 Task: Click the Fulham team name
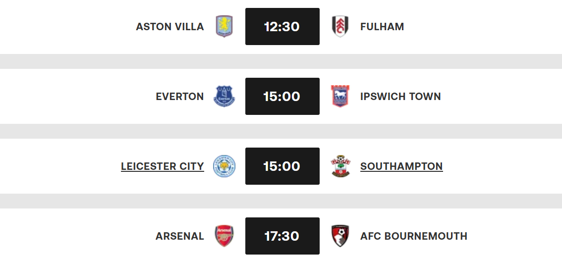382,27
